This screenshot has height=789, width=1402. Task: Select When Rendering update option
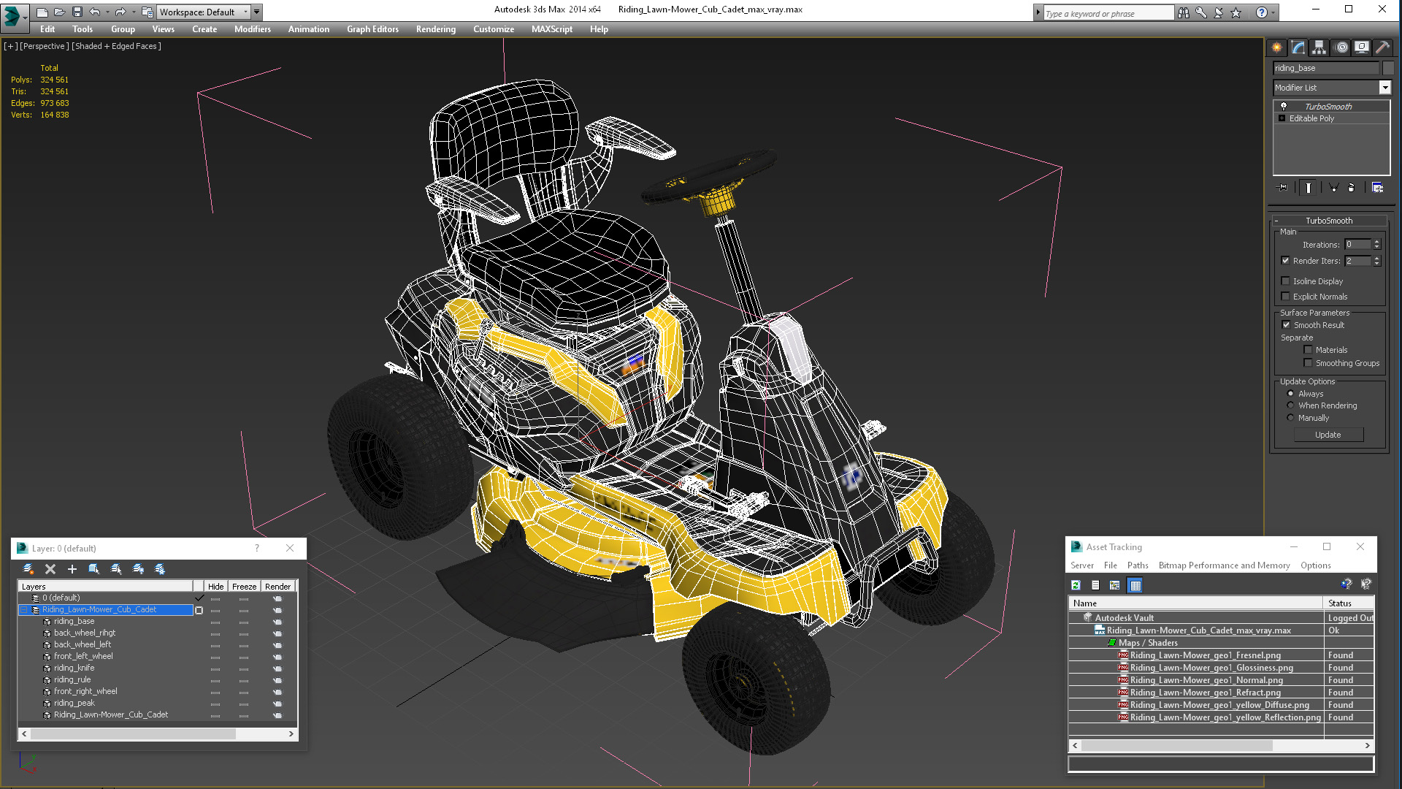tap(1290, 405)
